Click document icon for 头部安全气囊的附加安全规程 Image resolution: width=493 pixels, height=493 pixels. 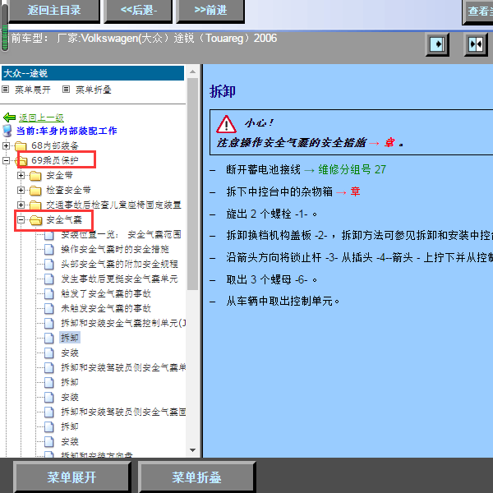tap(49, 264)
